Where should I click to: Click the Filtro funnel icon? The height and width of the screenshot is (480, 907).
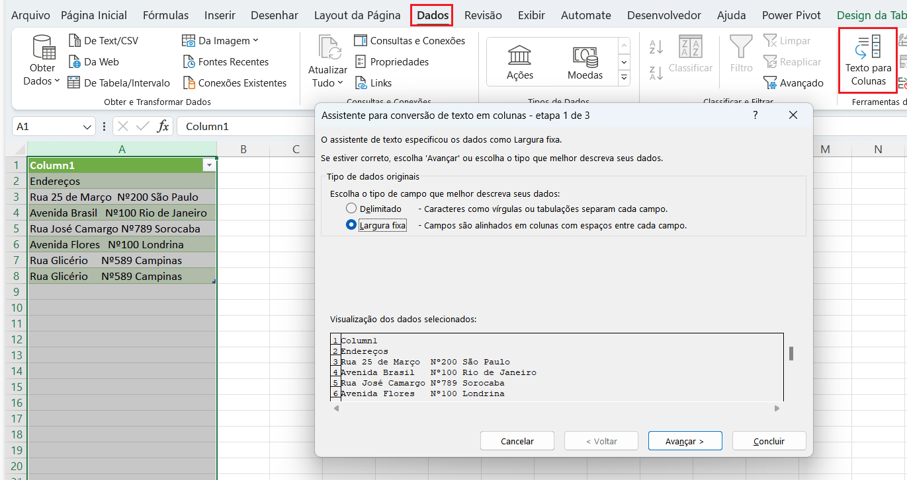click(741, 48)
